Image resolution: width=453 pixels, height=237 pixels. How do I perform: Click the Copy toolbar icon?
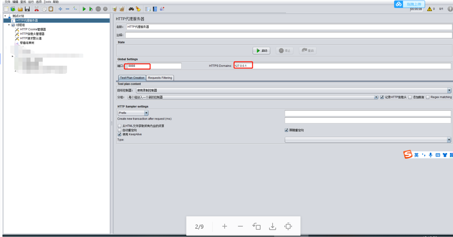tap(44, 9)
